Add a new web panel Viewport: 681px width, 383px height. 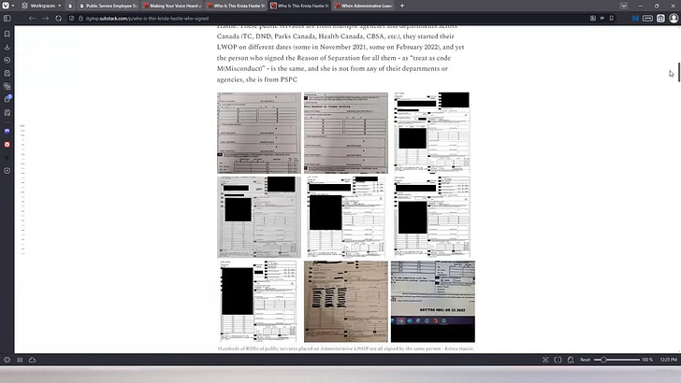point(7,171)
